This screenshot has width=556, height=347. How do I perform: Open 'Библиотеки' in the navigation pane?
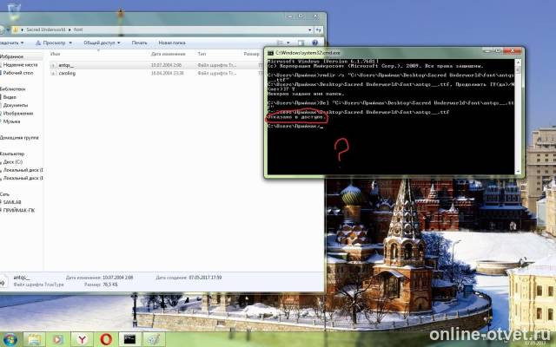coord(13,89)
